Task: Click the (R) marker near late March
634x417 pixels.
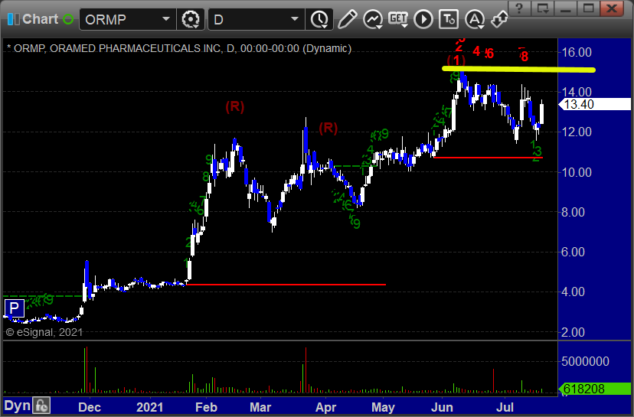Action: point(328,128)
